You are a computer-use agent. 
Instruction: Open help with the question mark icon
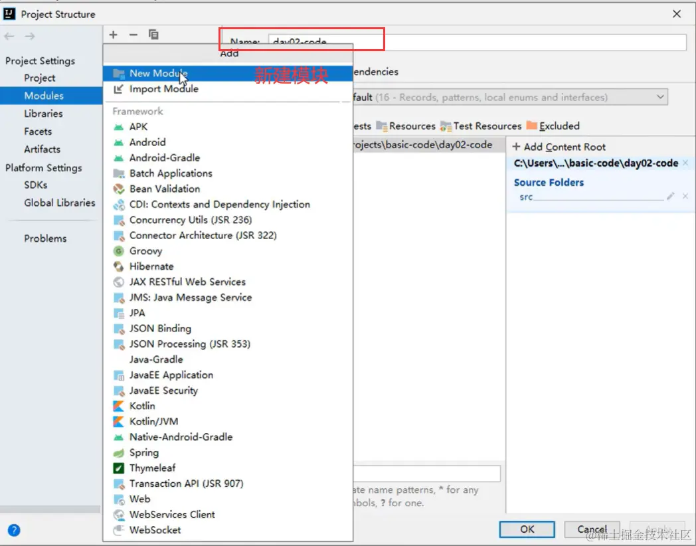click(x=14, y=530)
